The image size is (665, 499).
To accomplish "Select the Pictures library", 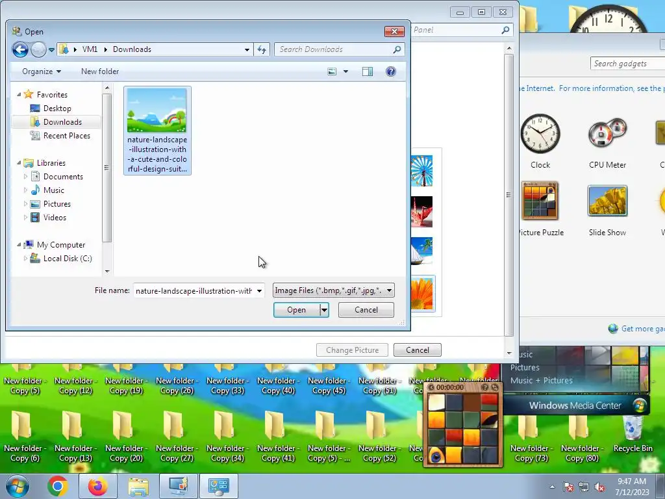I will (x=57, y=203).
